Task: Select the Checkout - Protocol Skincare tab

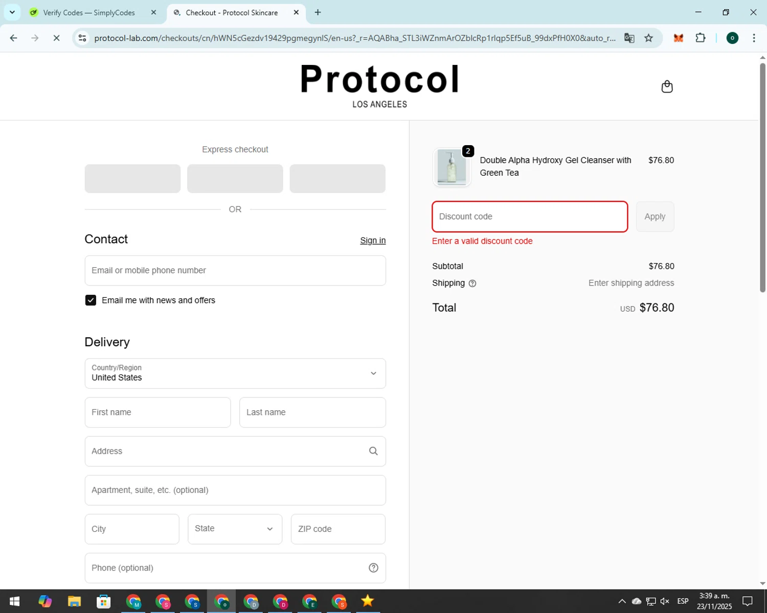Action: [232, 12]
